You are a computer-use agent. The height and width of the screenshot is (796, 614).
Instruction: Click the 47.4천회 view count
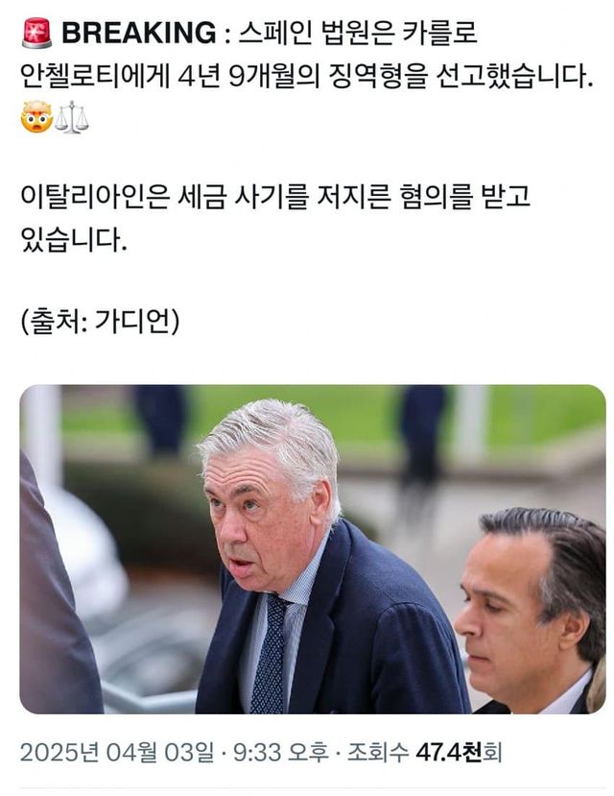459,752
